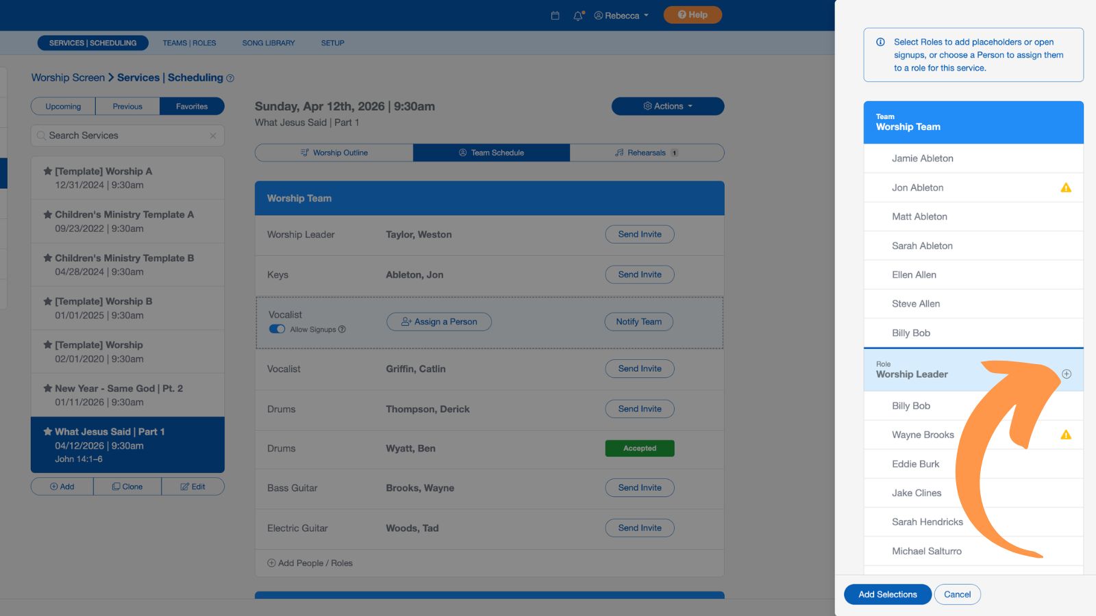Toggle the favorite star on Template Worship A
The width and height of the screenshot is (1096, 616).
coord(47,171)
